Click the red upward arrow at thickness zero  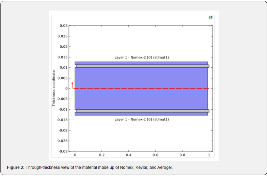pyautogui.click(x=72, y=85)
